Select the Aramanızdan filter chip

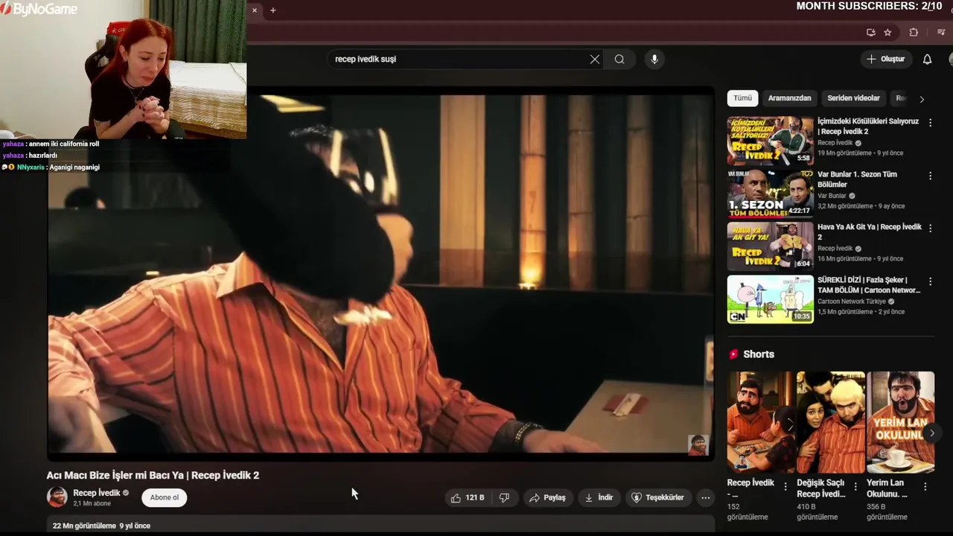click(789, 98)
